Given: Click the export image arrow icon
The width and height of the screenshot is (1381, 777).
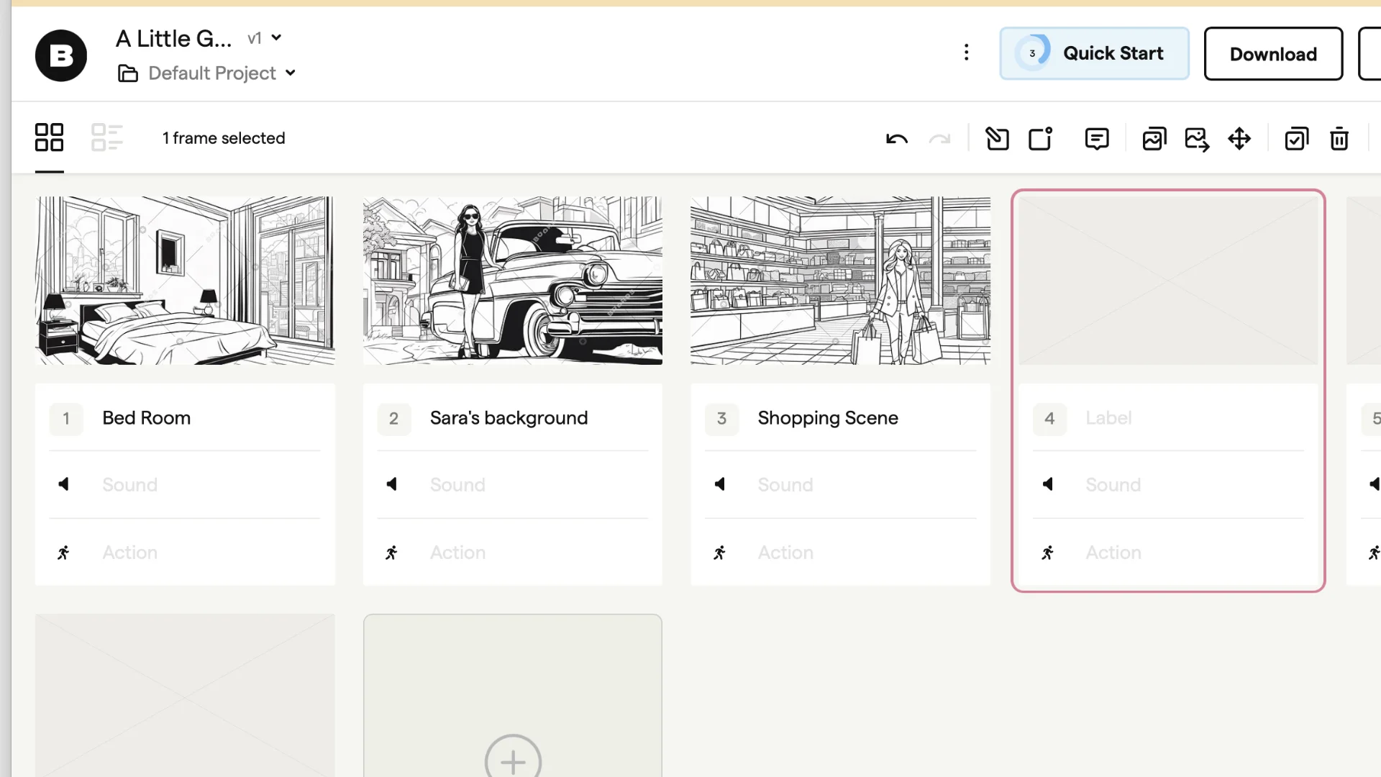Looking at the screenshot, I should point(1197,139).
